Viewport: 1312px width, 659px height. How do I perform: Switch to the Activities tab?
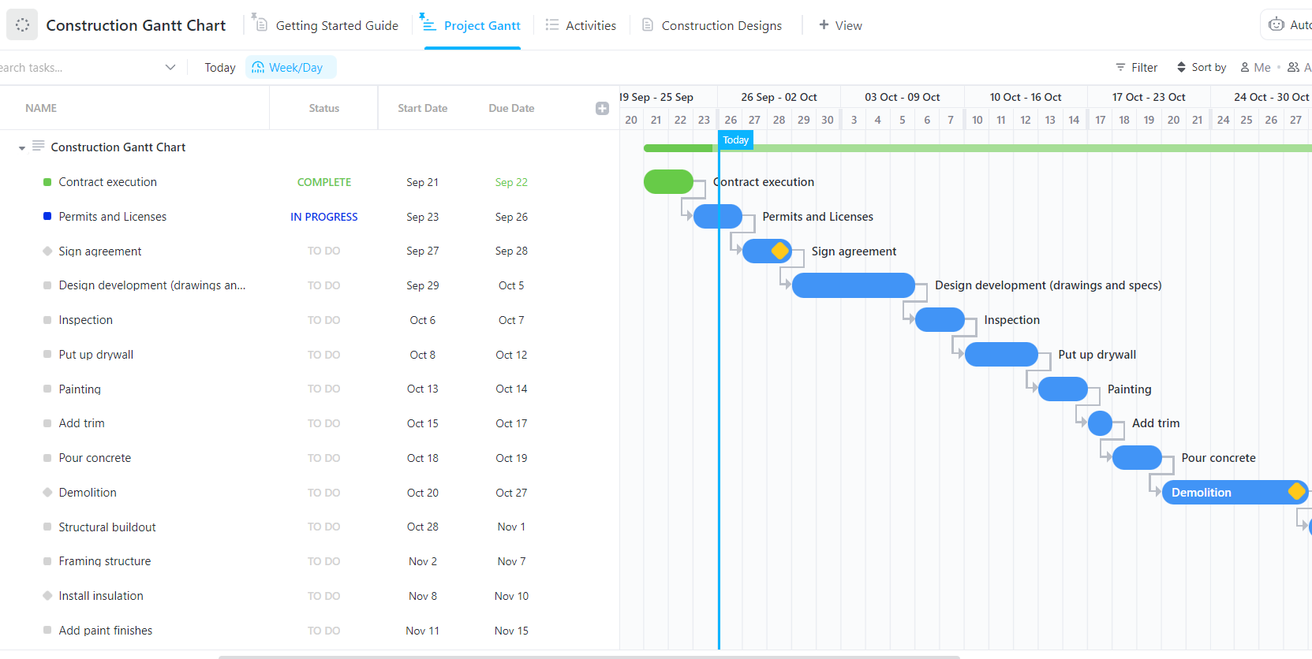pyautogui.click(x=581, y=25)
